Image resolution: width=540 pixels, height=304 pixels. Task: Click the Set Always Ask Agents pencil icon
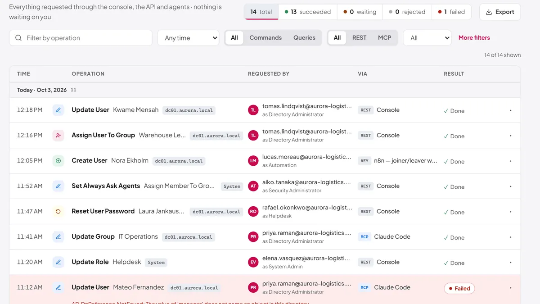point(58,186)
